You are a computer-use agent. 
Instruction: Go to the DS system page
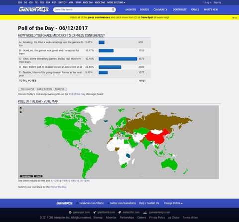coord(25,2)
